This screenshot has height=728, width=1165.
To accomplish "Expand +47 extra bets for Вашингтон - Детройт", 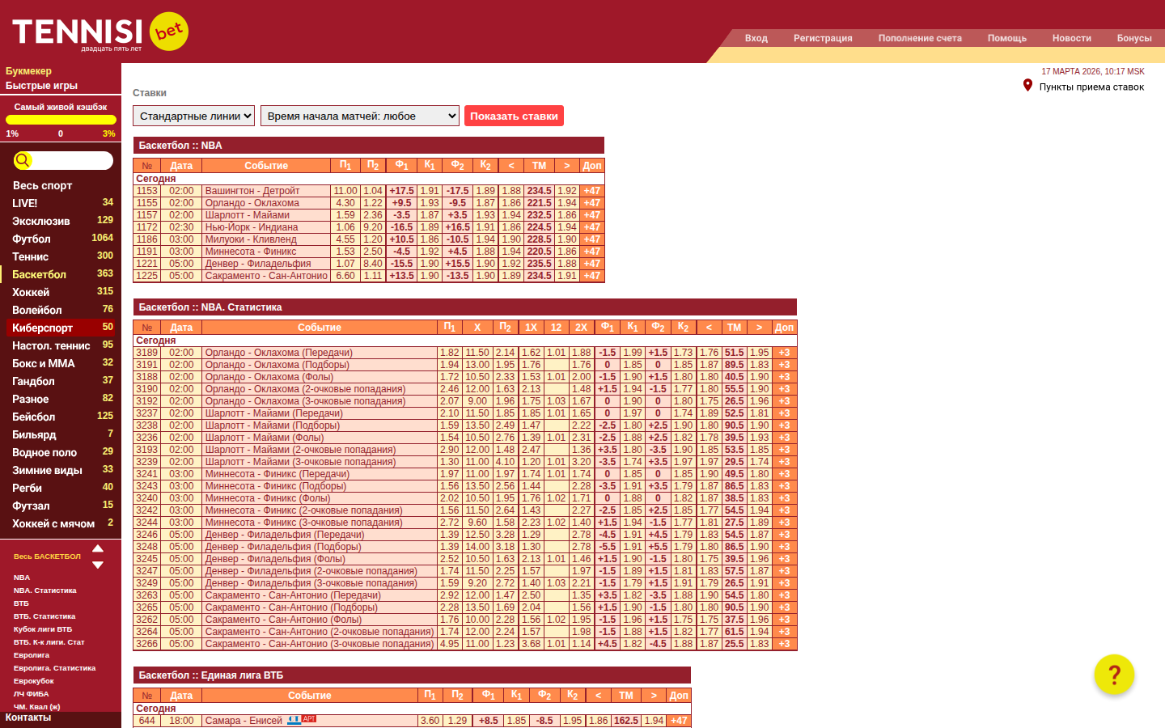I will tap(592, 191).
